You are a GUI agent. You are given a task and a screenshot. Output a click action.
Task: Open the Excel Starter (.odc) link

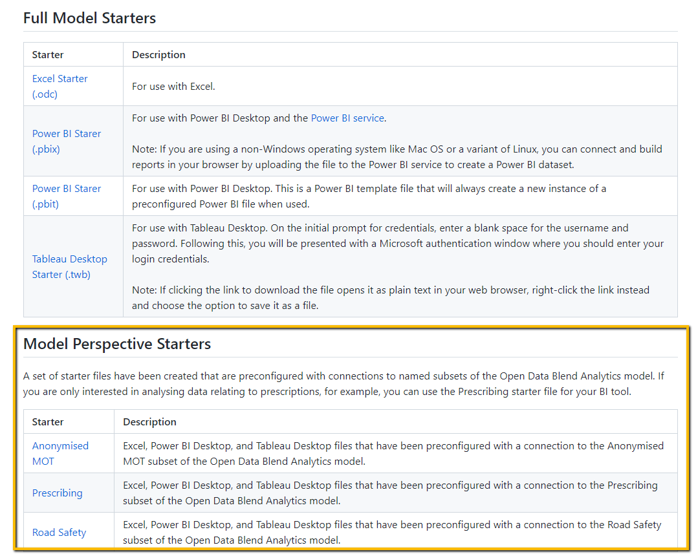[60, 87]
